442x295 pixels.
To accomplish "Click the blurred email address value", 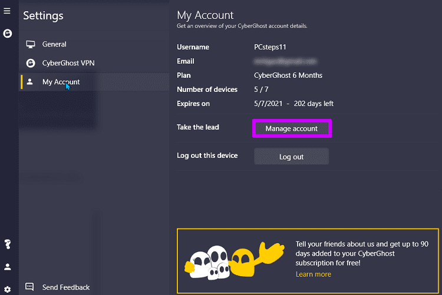I will [x=285, y=61].
